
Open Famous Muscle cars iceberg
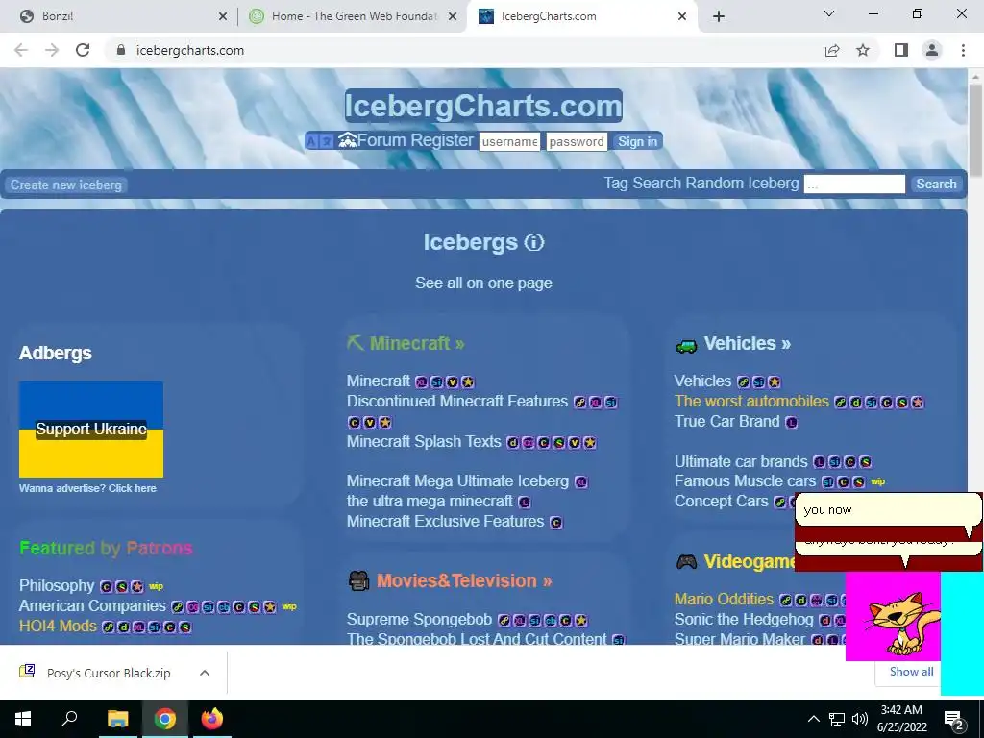click(x=746, y=480)
